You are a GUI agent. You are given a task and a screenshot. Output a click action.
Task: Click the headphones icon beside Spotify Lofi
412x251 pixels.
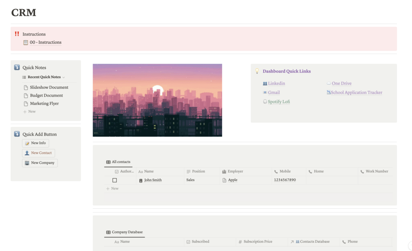(265, 101)
